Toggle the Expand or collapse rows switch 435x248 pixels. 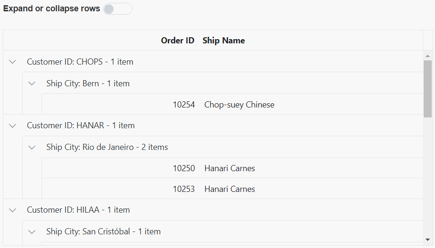pos(117,9)
